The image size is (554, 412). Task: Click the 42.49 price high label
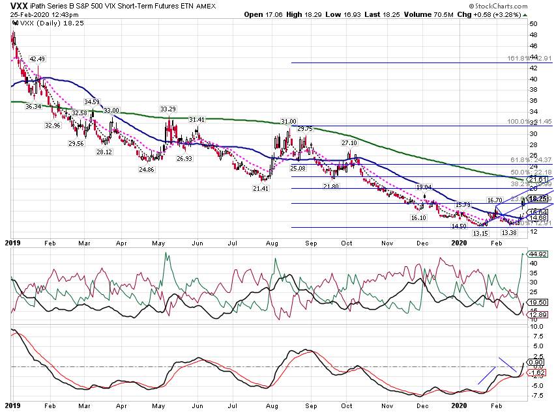37,59
